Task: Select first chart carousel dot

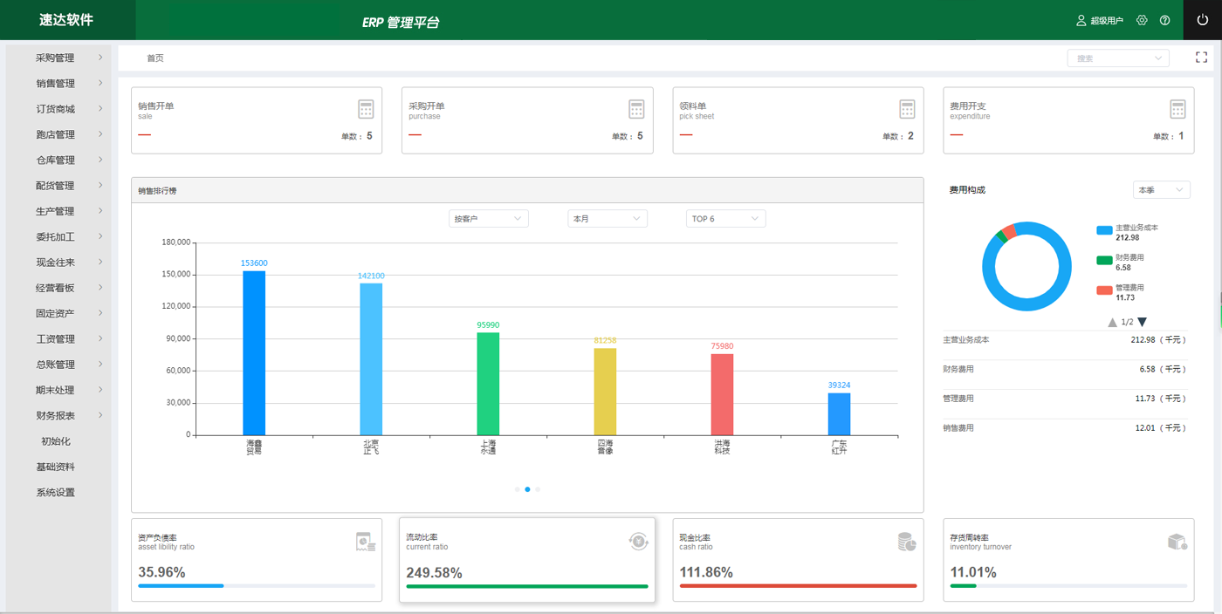Action: coord(518,489)
